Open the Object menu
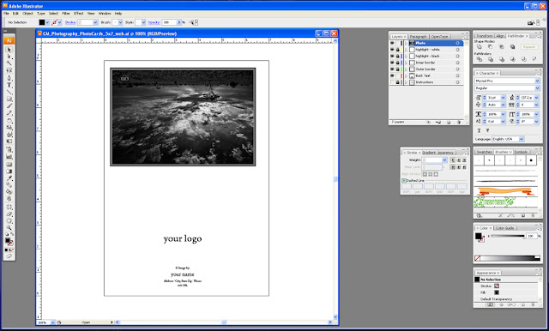549x331 pixels. pyautogui.click(x=27, y=14)
